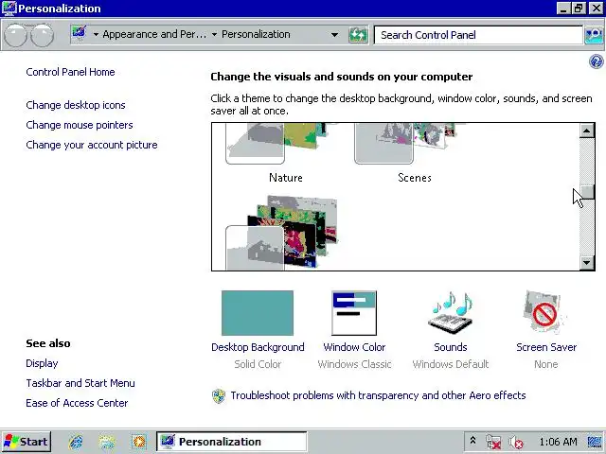This screenshot has width=606, height=454.
Task: Click the Appearance and Per... breadcrumb
Action: click(154, 34)
